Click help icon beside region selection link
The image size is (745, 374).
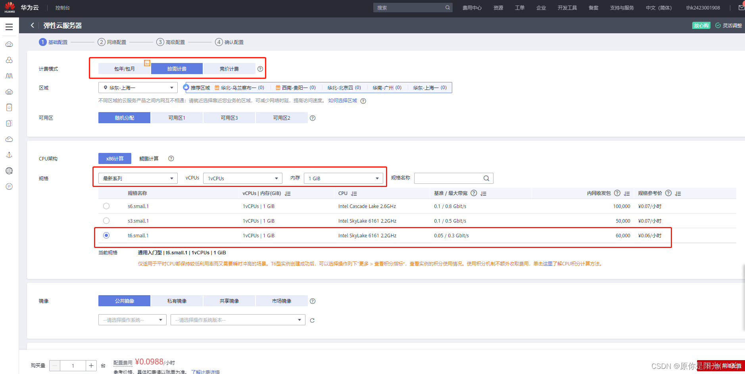tap(363, 101)
